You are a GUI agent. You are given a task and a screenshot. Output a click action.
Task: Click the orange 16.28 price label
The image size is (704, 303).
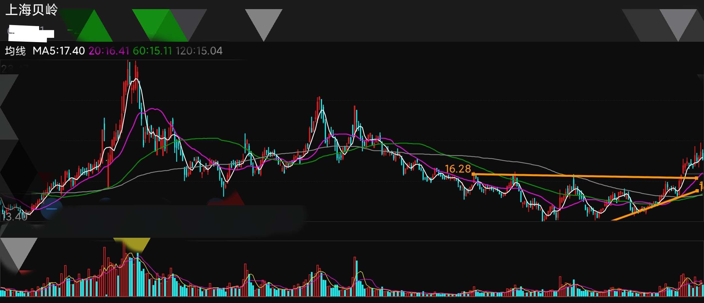(x=458, y=169)
